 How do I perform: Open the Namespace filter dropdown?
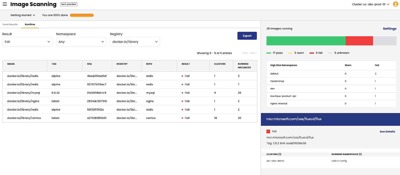81,42
